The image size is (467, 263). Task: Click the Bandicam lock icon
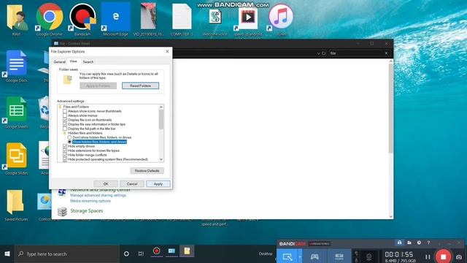pyautogui.click(x=399, y=243)
